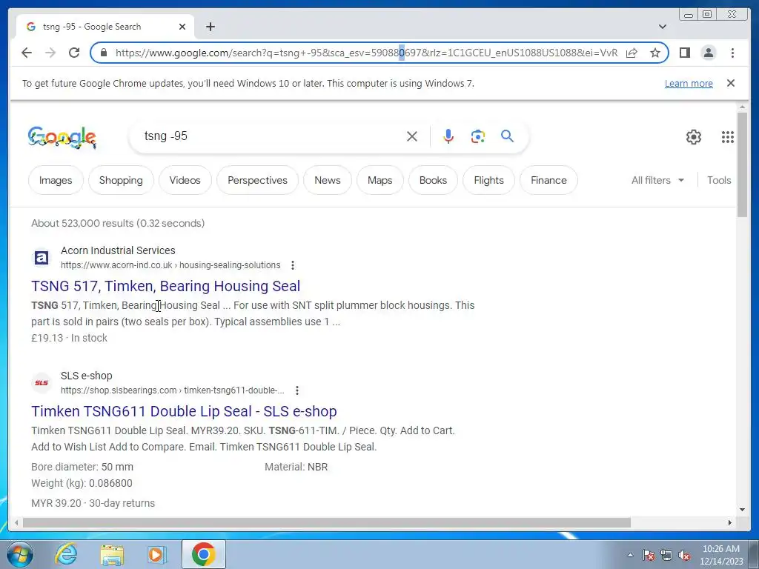The image size is (759, 569).
Task: Bookmark this tab with the star icon
Action: pos(655,53)
